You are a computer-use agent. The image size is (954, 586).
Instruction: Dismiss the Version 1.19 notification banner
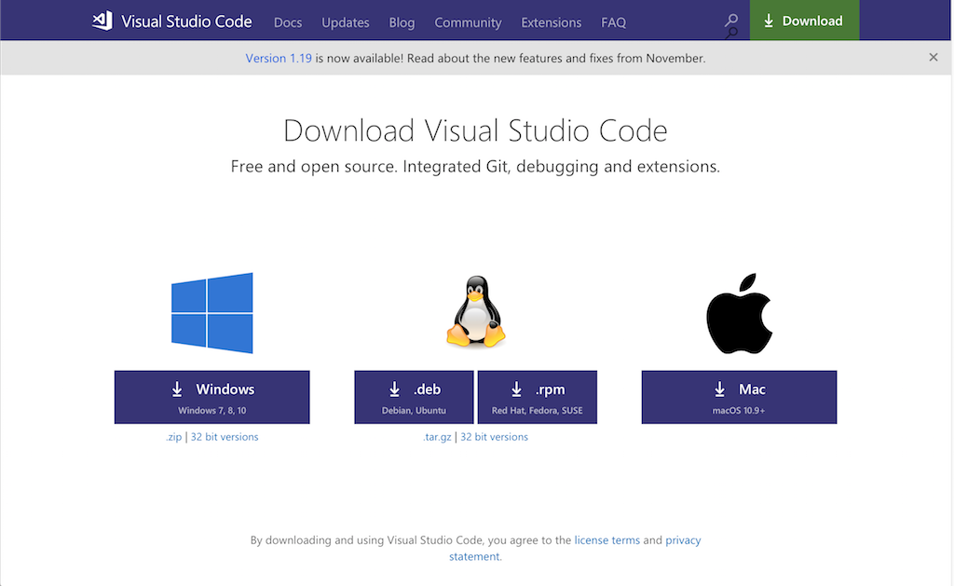(933, 57)
